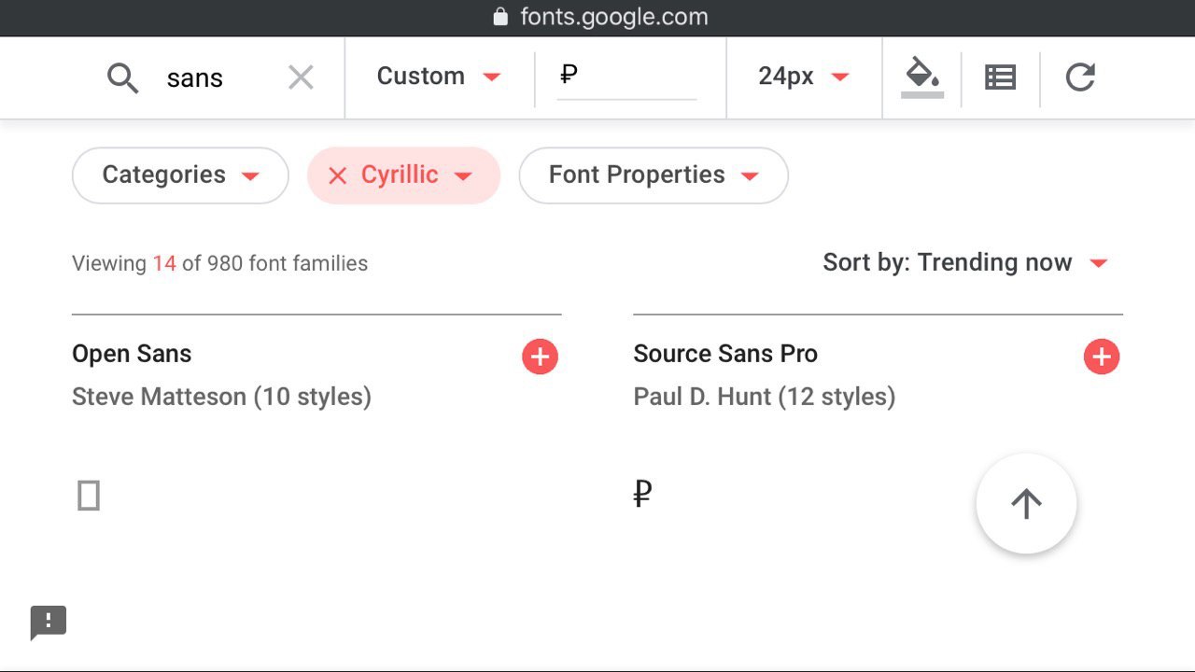Expand the Font Properties filter
Image resolution: width=1195 pixels, height=672 pixels.
click(654, 175)
